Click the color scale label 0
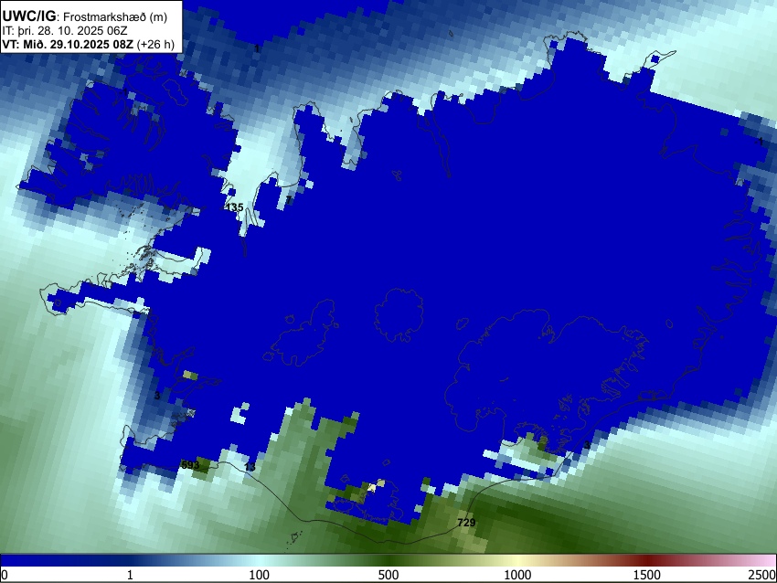The width and height of the screenshot is (777, 583). 5,575
